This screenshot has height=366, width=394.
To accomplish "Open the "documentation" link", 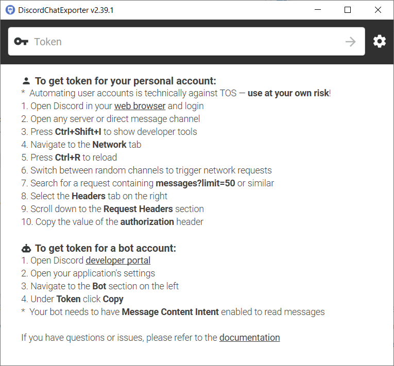I will 249,338.
